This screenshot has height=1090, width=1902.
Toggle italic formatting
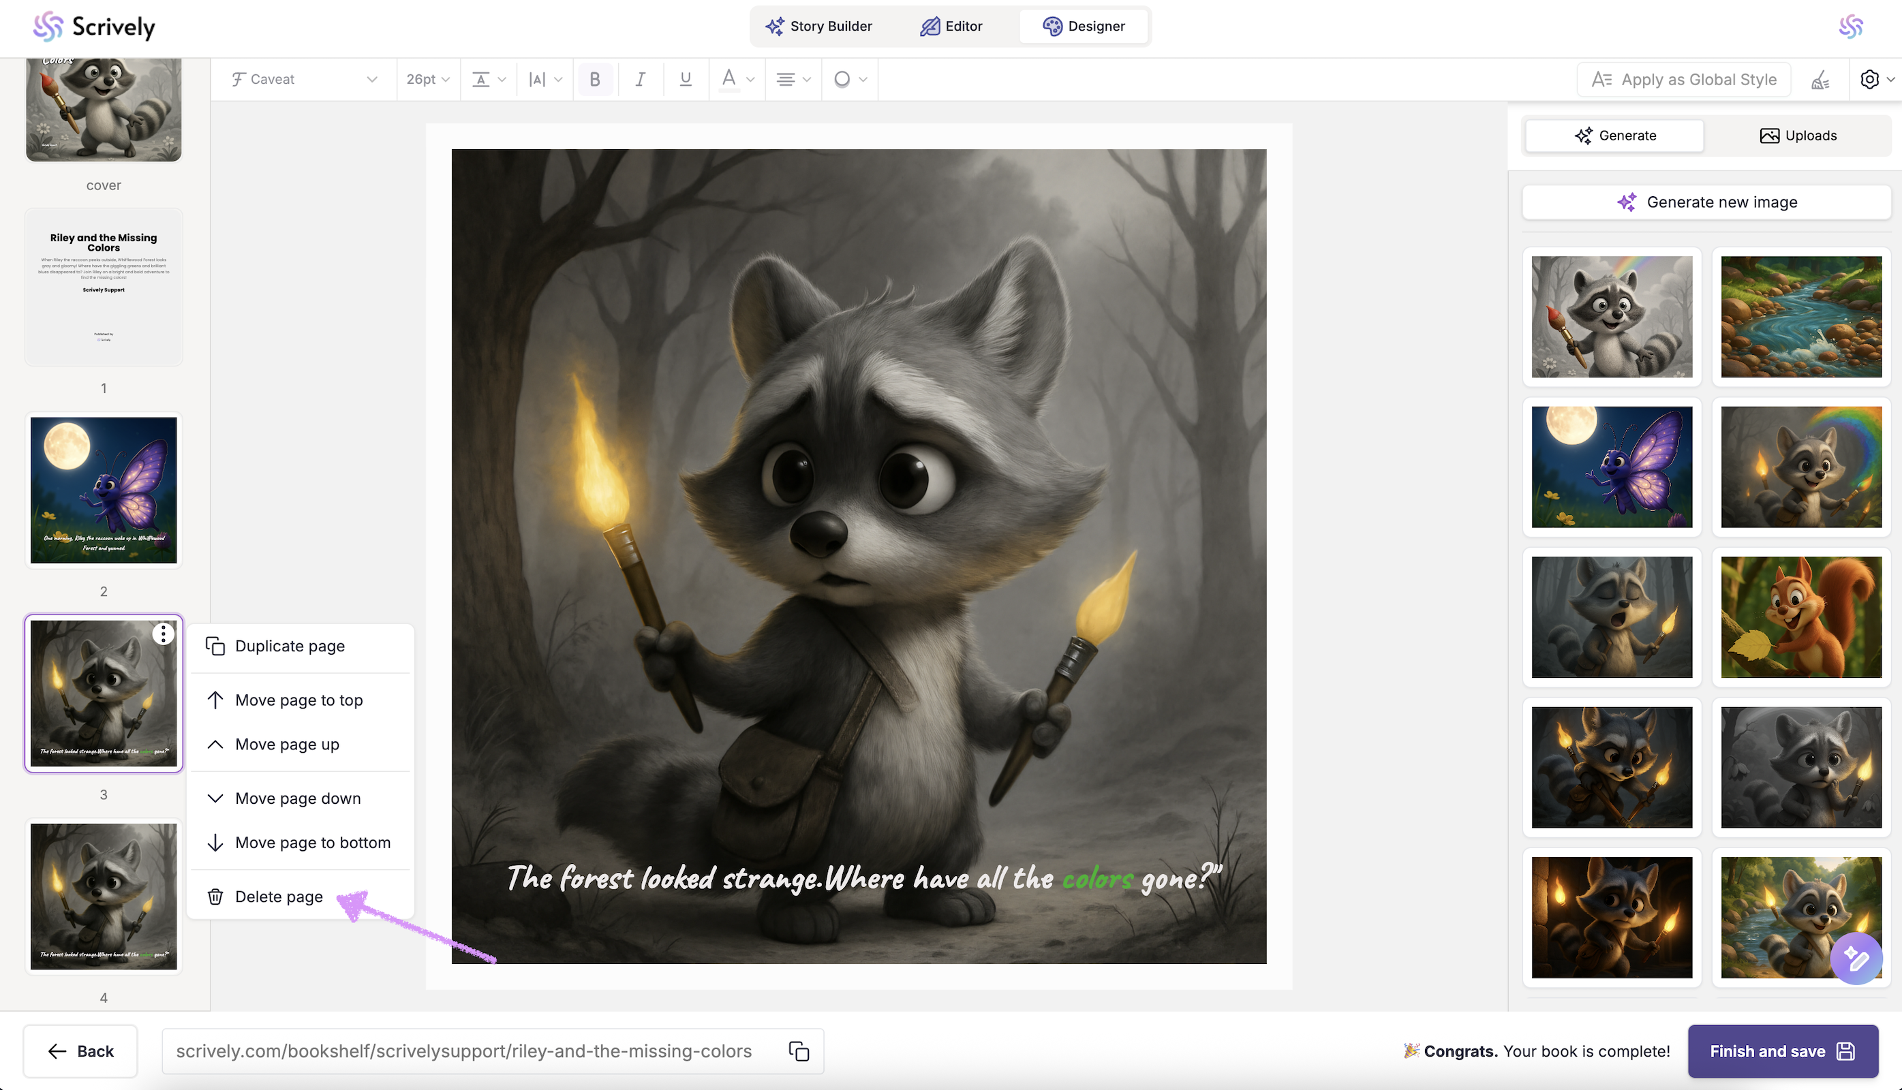640,79
